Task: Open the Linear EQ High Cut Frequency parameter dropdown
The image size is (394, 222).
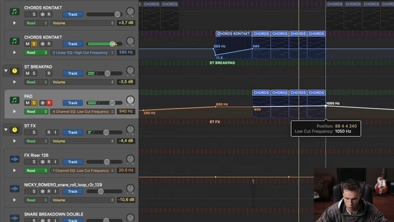Action: [x=82, y=52]
